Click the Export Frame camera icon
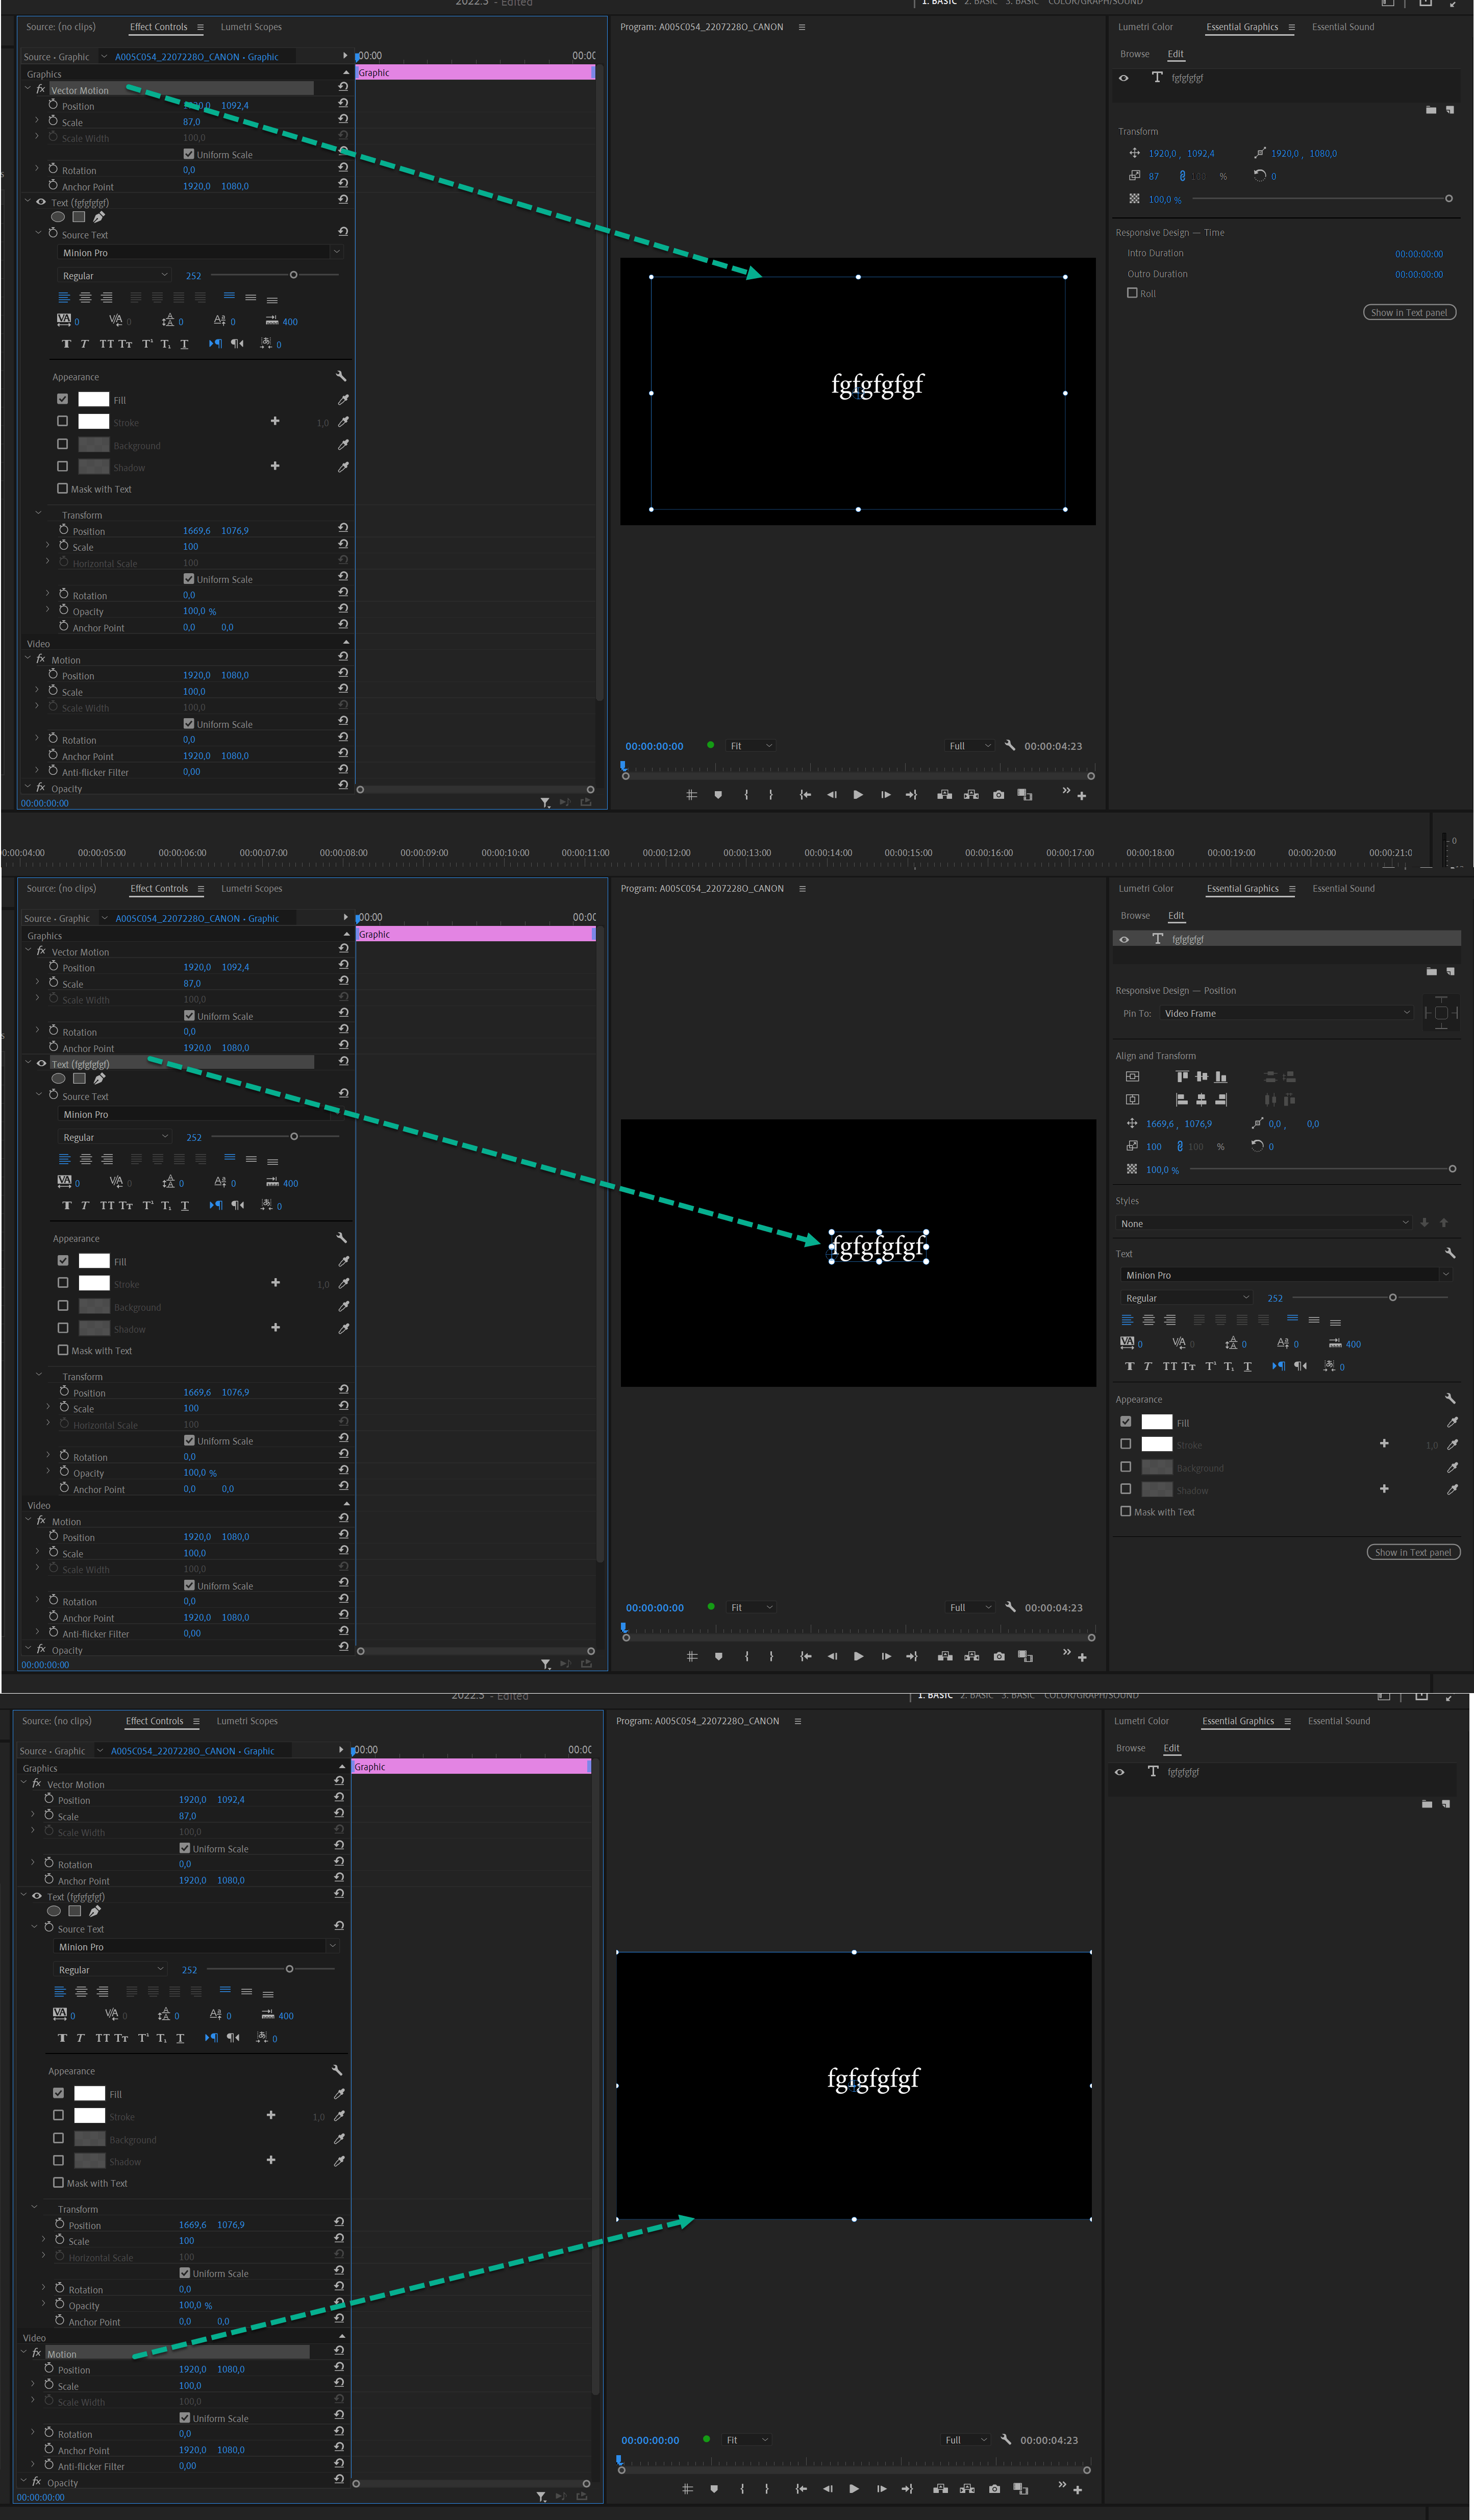This screenshot has width=1474, height=2520. click(x=997, y=794)
